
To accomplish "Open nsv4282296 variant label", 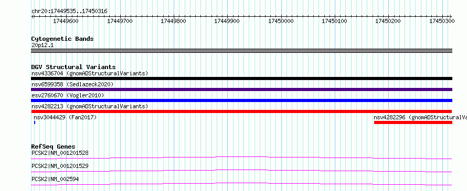I will click(x=420, y=117).
